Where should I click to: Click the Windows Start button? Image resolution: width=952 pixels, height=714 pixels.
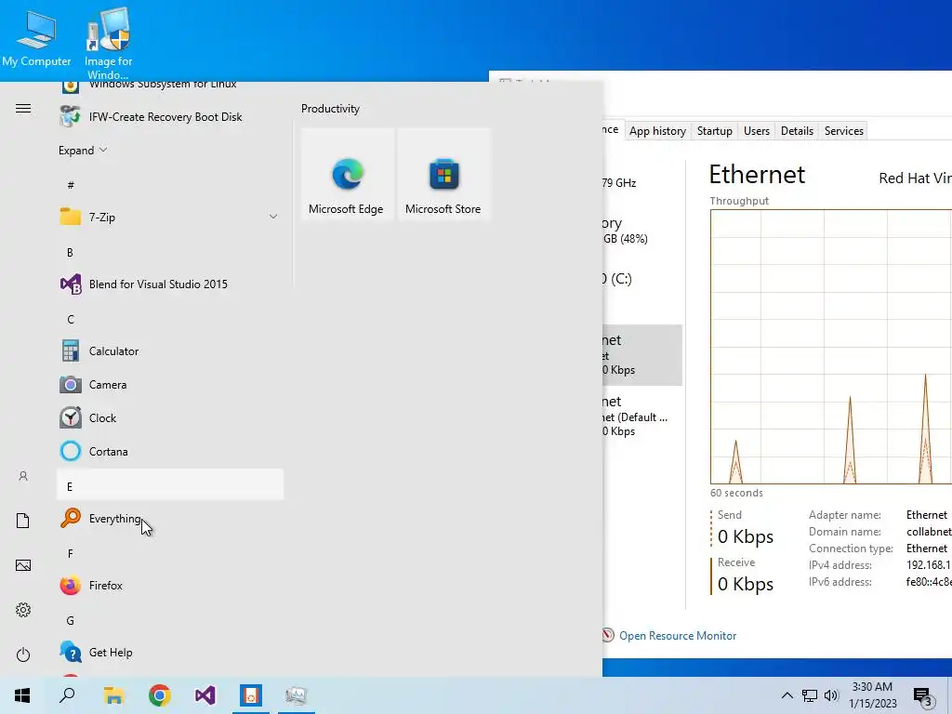click(x=22, y=695)
